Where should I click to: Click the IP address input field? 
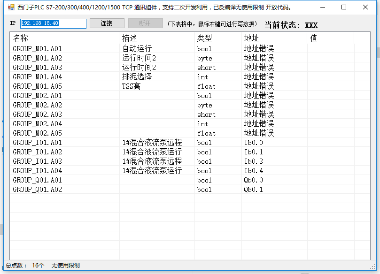point(53,23)
